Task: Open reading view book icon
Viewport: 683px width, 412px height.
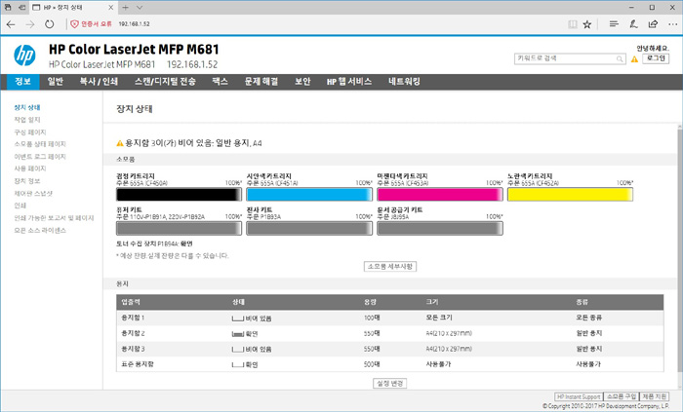Action: point(573,24)
